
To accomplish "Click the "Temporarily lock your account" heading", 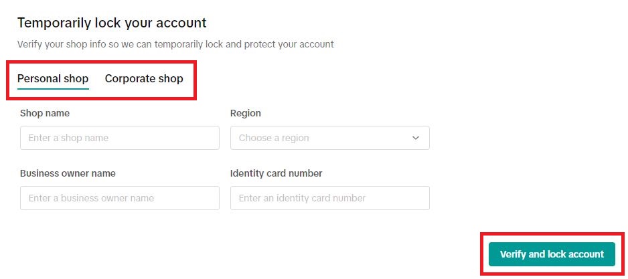I will 112,23.
